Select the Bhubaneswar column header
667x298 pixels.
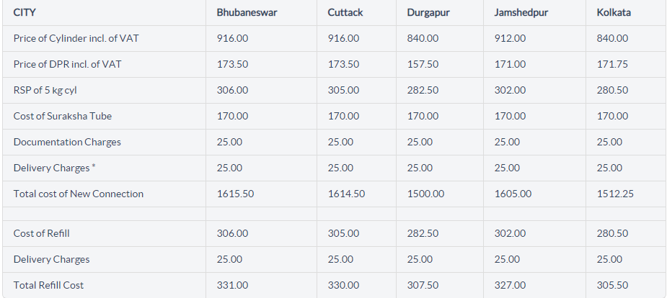[x=247, y=12]
